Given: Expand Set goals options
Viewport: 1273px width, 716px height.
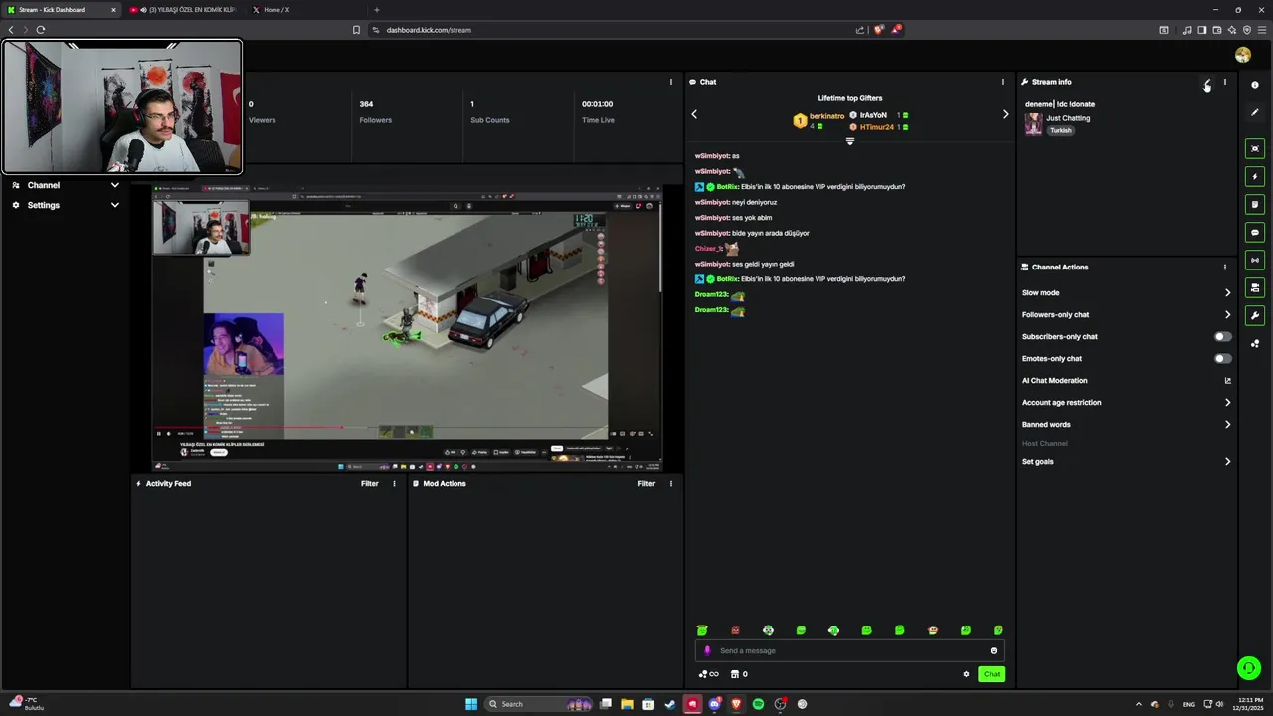Looking at the screenshot, I should tap(1127, 461).
